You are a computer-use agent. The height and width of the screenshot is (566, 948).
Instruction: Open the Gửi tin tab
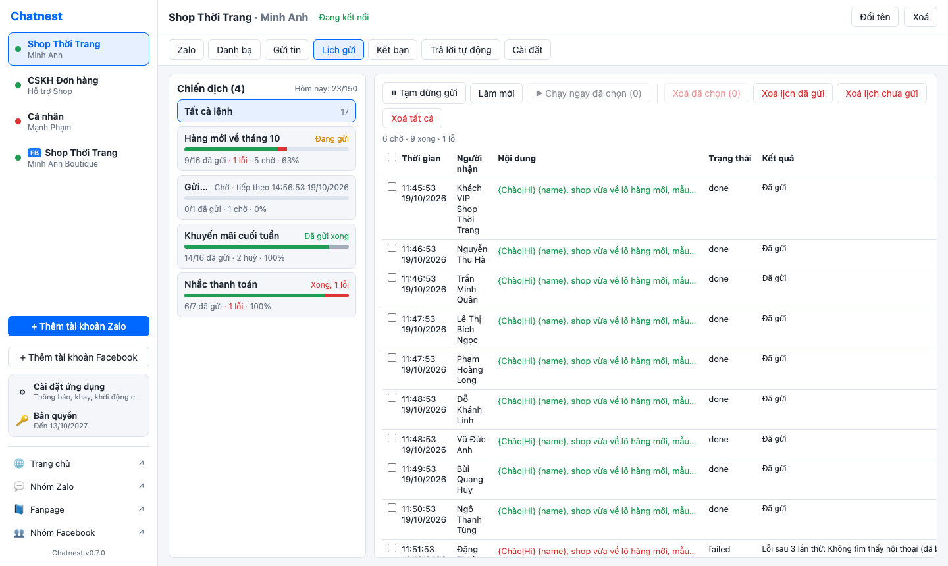(287, 50)
